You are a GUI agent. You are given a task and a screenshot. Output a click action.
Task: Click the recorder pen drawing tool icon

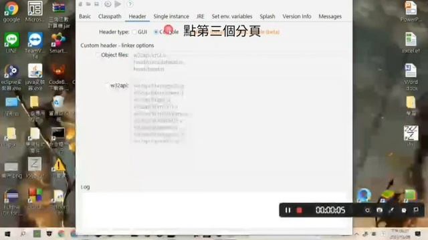click(391, 211)
